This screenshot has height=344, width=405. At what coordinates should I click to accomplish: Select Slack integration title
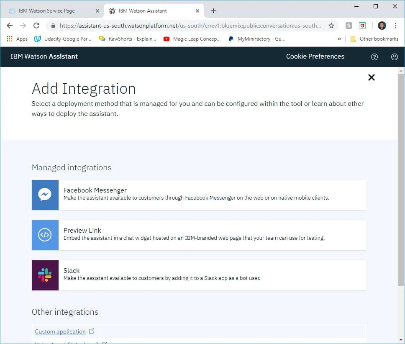72,270
